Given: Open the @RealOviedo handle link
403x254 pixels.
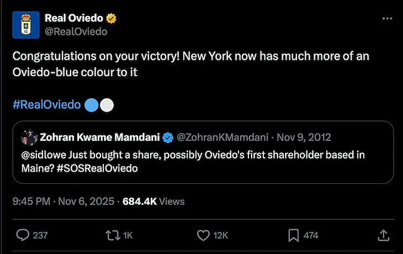Looking at the screenshot, I should 76,31.
